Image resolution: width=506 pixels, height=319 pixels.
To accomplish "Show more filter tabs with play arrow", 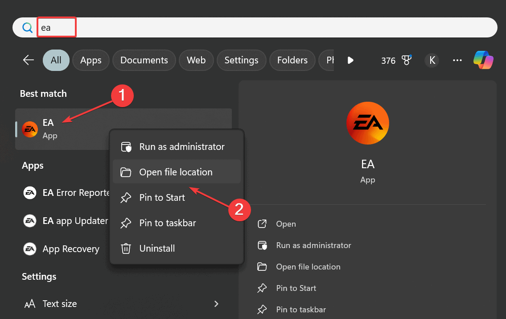I will (350, 60).
